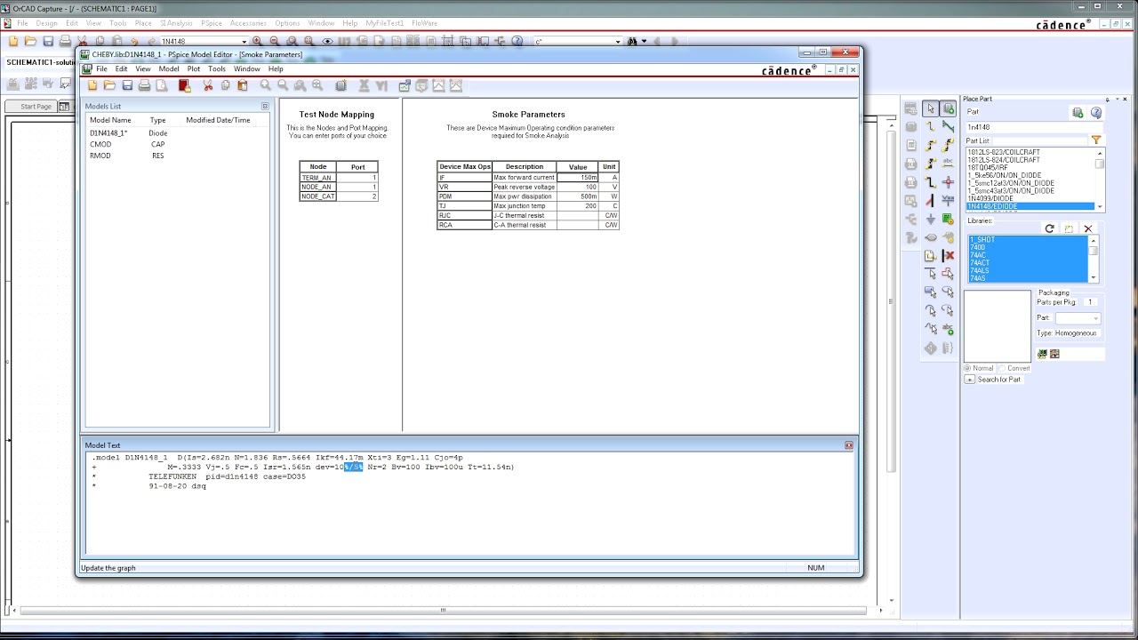Viewport: 1138px width, 640px height.
Task: Open Plot menu in PSpice Model Editor
Action: (194, 69)
